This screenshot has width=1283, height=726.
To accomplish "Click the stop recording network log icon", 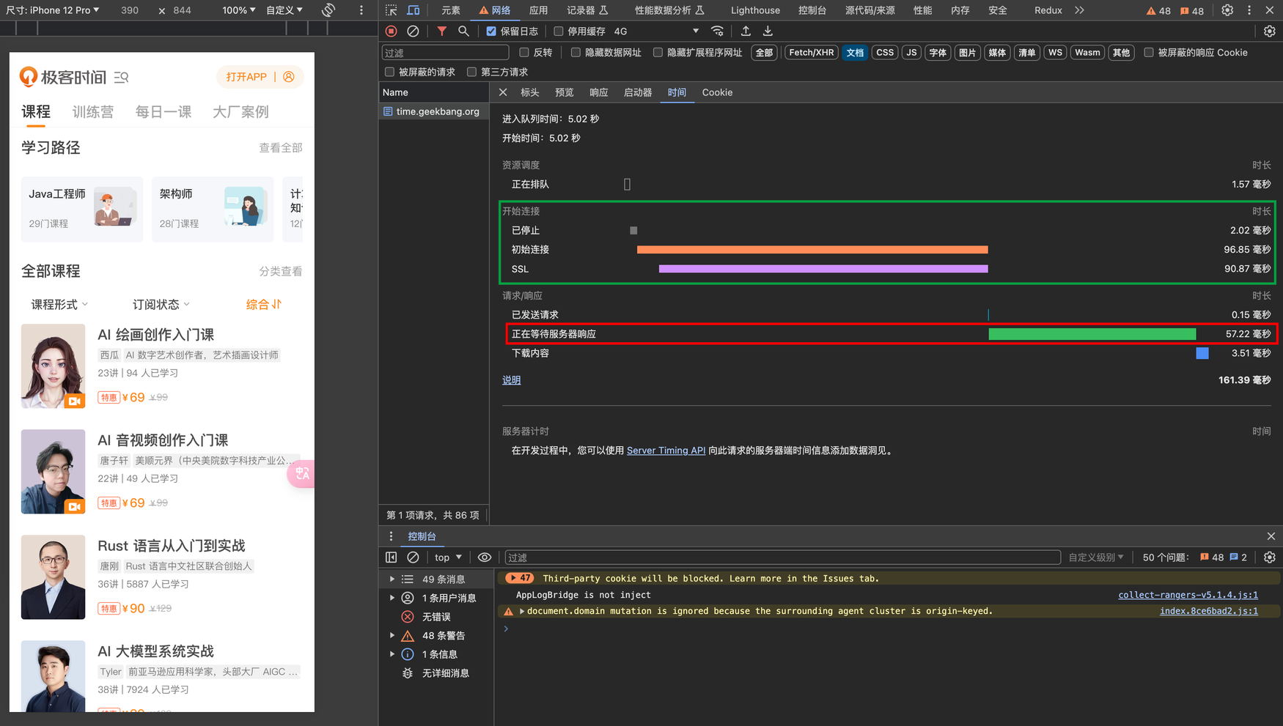I will [391, 32].
